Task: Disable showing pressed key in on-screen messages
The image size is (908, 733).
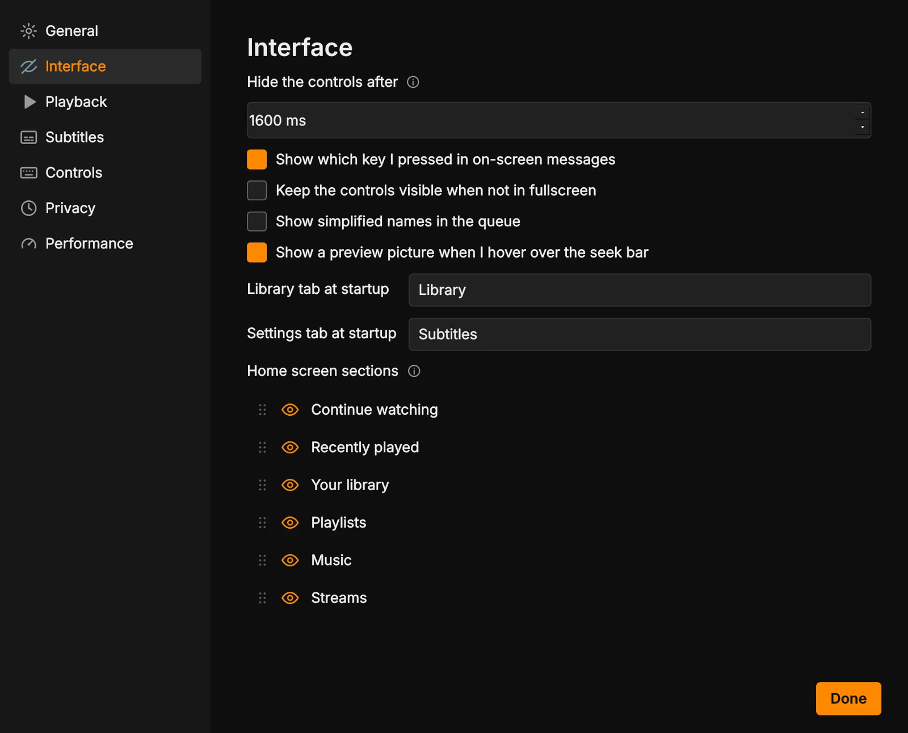Action: (x=257, y=159)
